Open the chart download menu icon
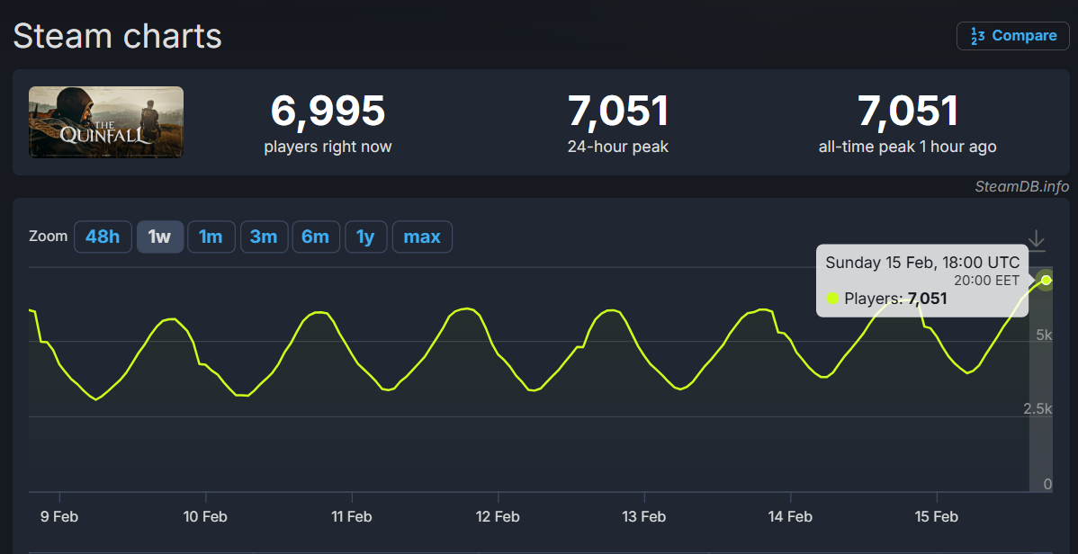This screenshot has width=1078, height=554. 1037,239
